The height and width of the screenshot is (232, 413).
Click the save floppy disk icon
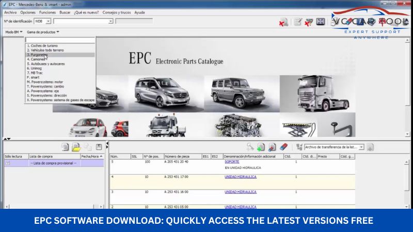[x=99, y=147]
